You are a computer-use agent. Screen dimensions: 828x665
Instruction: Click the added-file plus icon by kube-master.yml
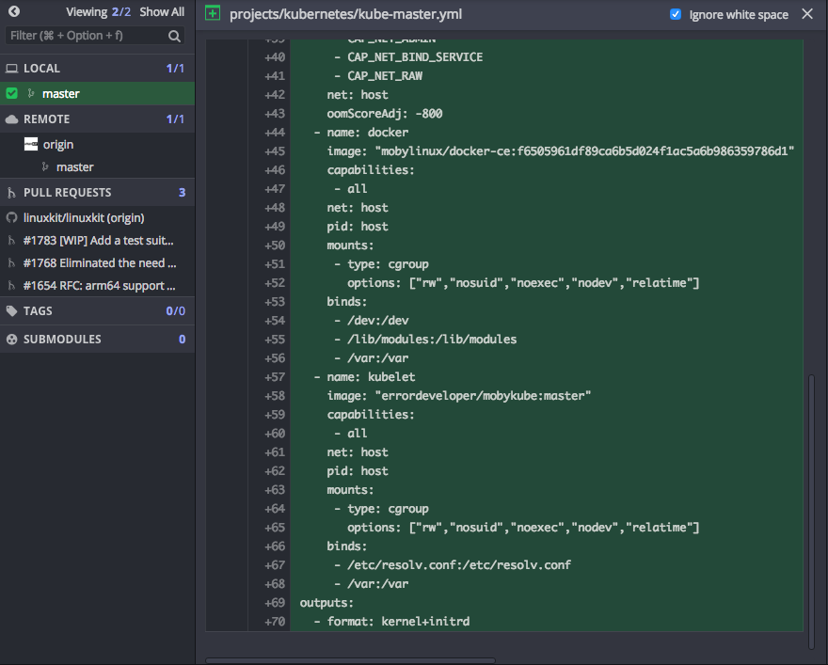click(213, 14)
